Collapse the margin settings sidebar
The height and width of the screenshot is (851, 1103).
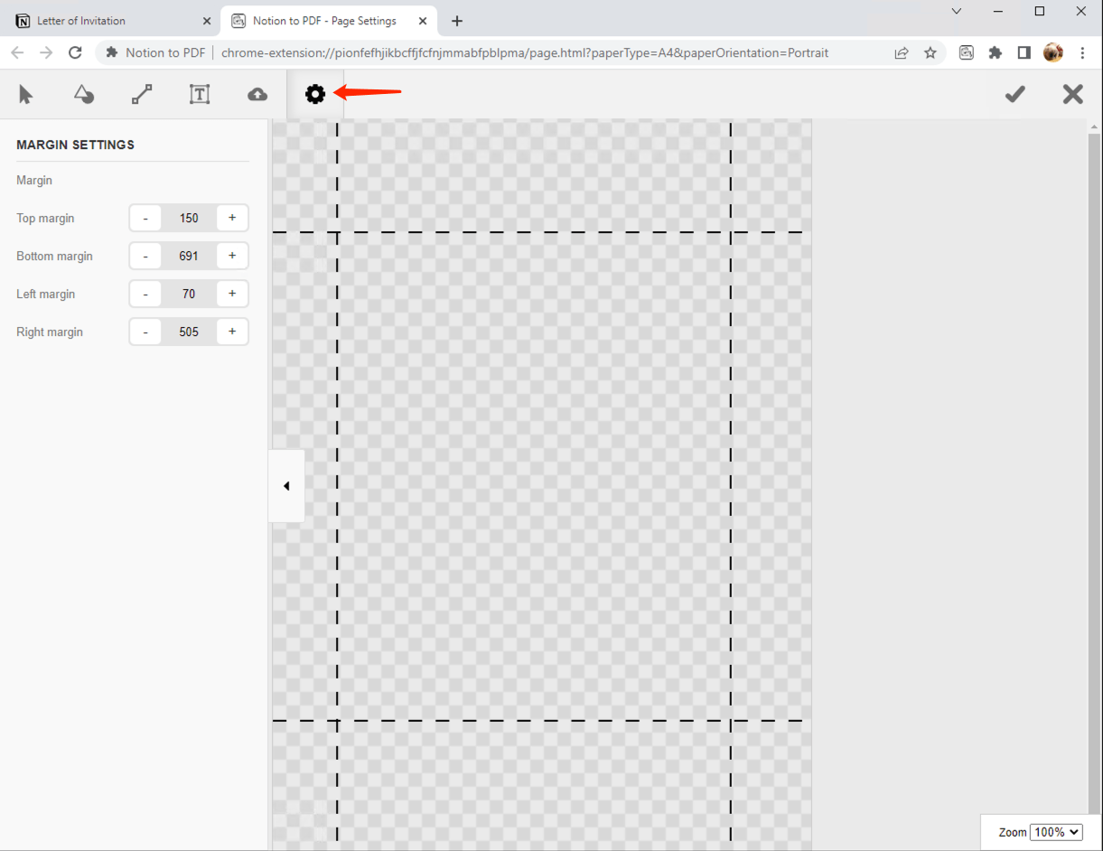point(286,485)
